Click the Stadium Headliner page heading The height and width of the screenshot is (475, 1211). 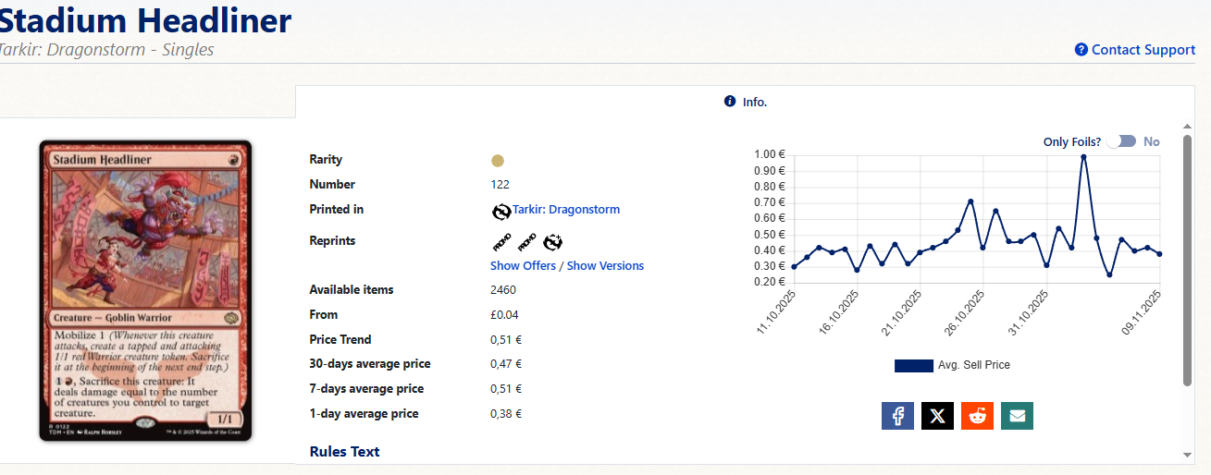point(145,19)
